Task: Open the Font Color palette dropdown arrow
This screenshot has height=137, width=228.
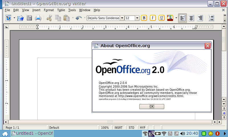Action: coord(176,18)
